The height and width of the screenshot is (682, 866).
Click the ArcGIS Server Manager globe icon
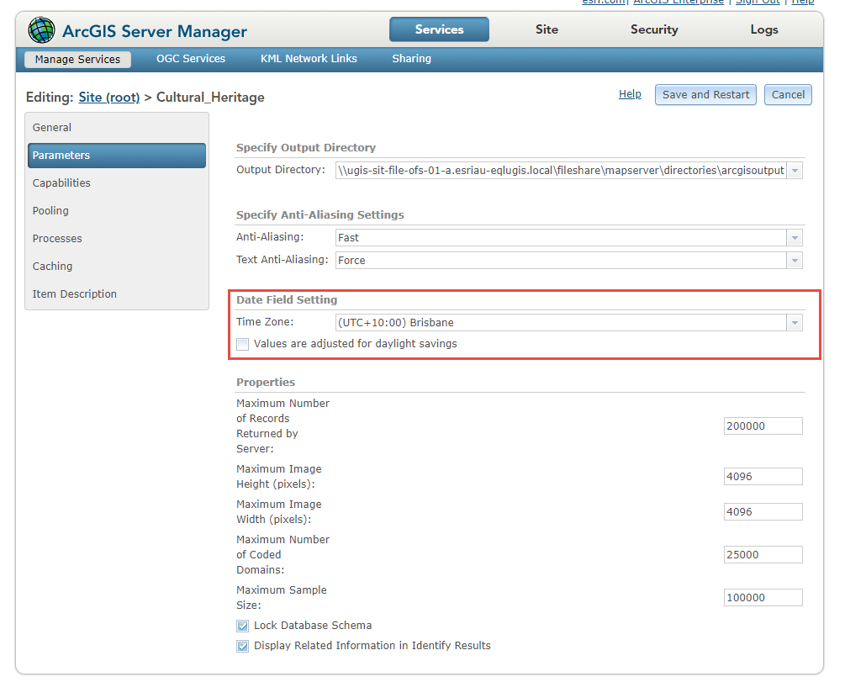point(40,29)
